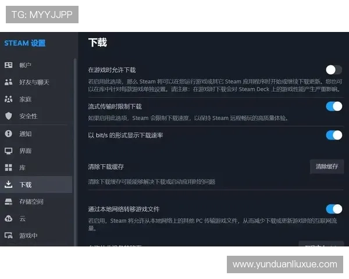This screenshot has height=279, width=349.
Task: Click the 通过本地网络转移游戏文件 label
Action: click(x=124, y=209)
